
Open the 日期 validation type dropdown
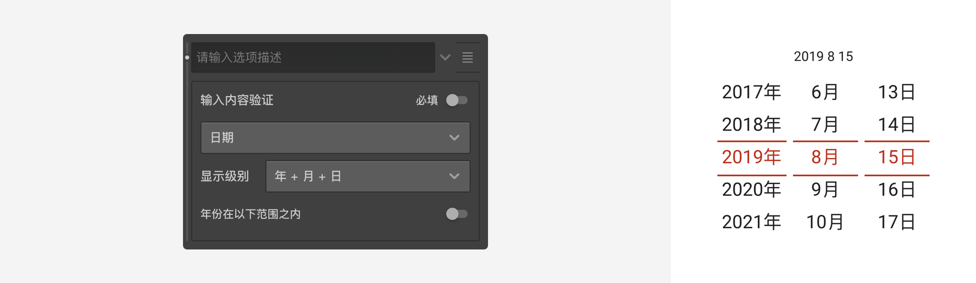coord(335,138)
